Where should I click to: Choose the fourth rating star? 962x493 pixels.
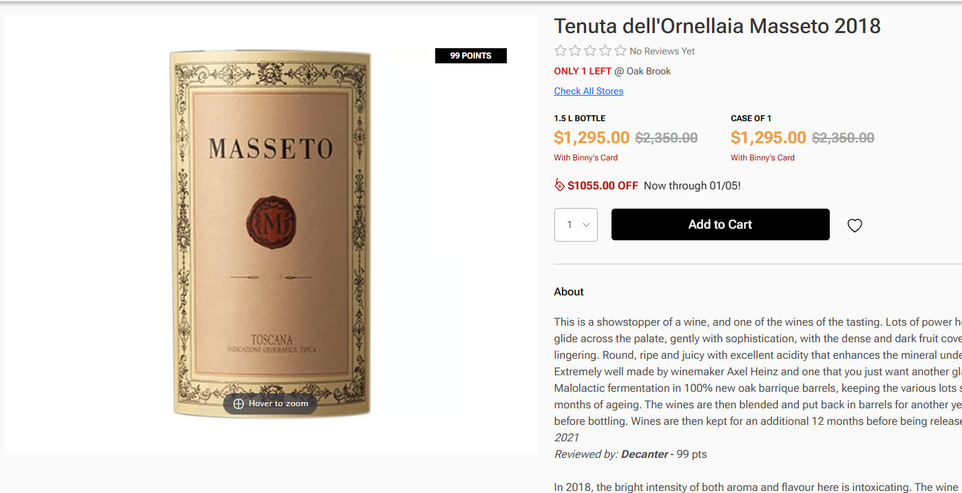605,51
